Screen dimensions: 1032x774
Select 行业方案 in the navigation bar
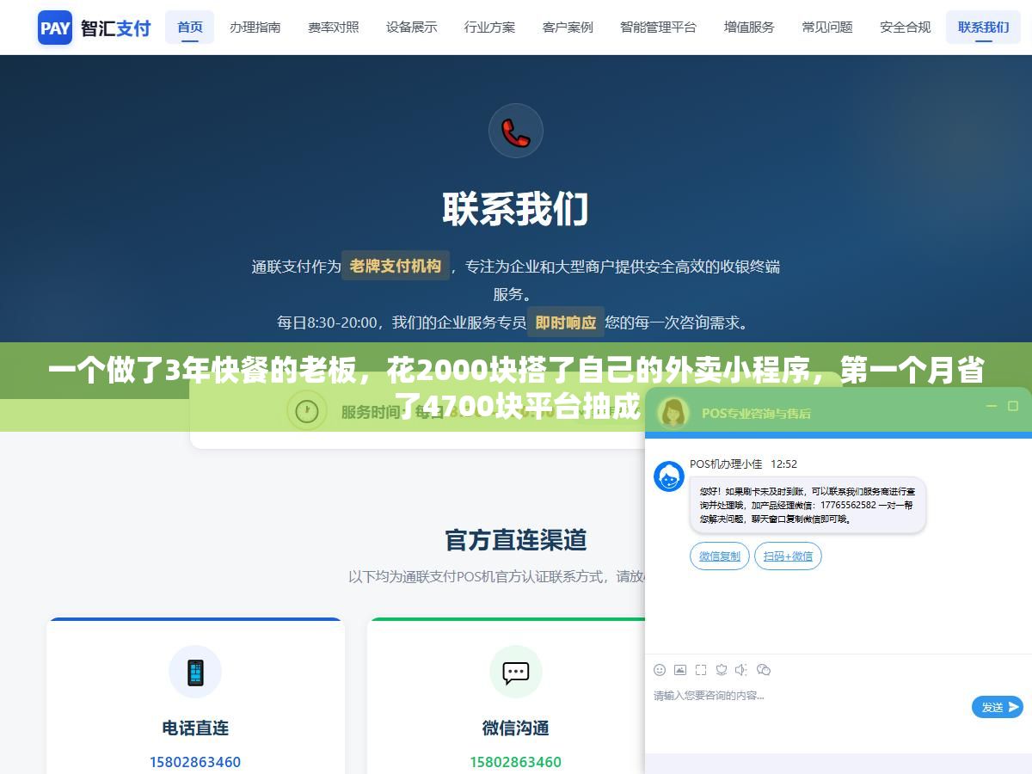tap(490, 28)
